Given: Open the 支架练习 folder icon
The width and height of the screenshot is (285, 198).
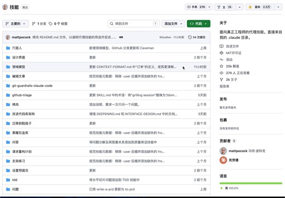Looking at the screenshot, I should [8, 161].
